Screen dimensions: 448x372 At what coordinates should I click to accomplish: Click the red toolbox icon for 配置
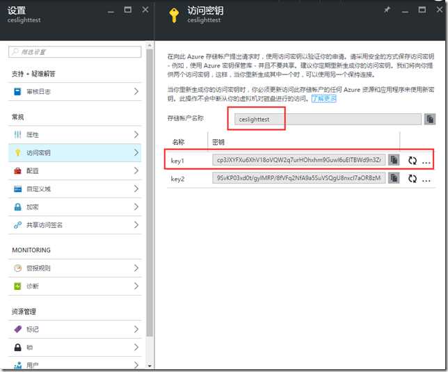[17, 171]
